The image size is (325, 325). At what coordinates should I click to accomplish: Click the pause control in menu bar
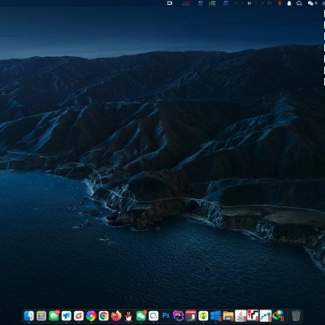242,3
